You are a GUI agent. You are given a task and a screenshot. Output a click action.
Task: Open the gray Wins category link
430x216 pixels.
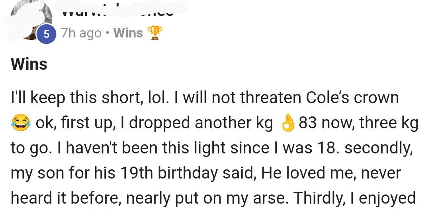coord(128,33)
